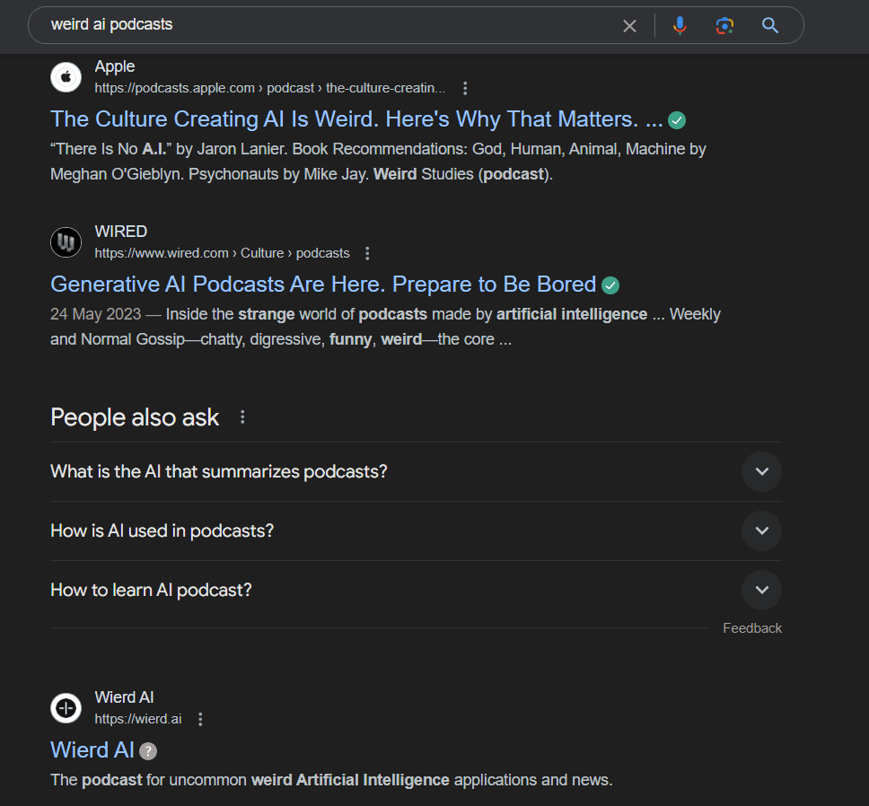Click the www.wired.com URL breadcrumb
869x806 pixels.
pyautogui.click(x=223, y=253)
